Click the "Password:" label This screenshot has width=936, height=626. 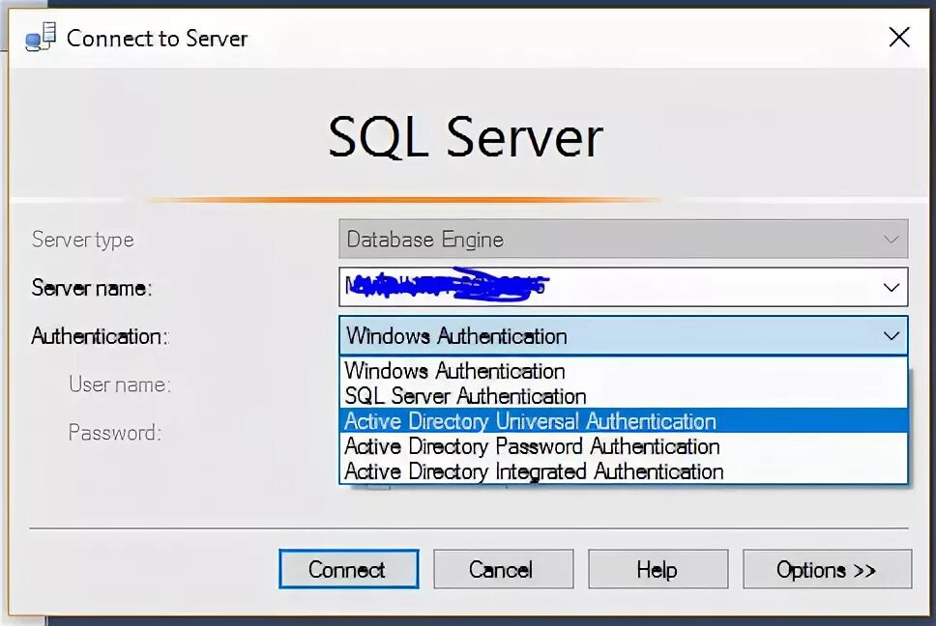tap(115, 432)
